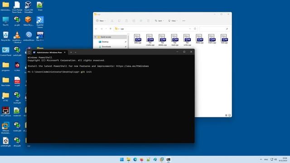Select the vlan trunk.pkt desktop file
This screenshot has height=163, width=290.
(x=17, y=98)
